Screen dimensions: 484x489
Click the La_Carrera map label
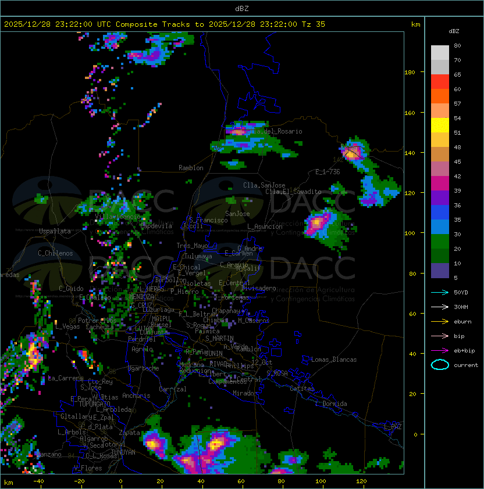click(x=65, y=378)
